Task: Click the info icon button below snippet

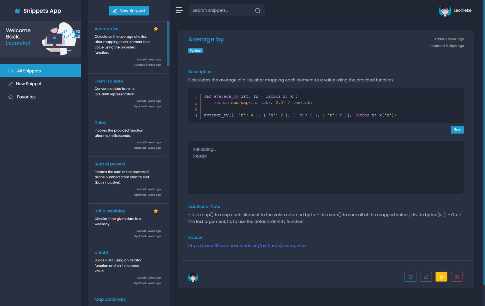Action: (x=410, y=277)
